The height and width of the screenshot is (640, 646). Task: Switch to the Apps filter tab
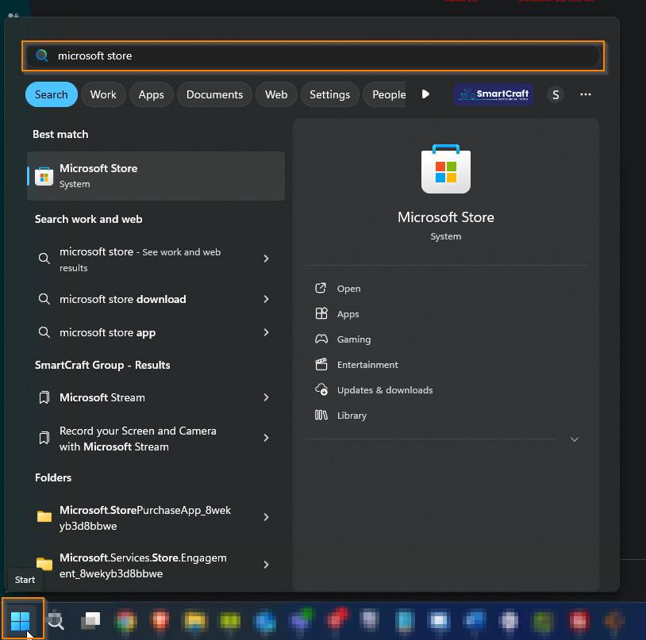tap(152, 94)
